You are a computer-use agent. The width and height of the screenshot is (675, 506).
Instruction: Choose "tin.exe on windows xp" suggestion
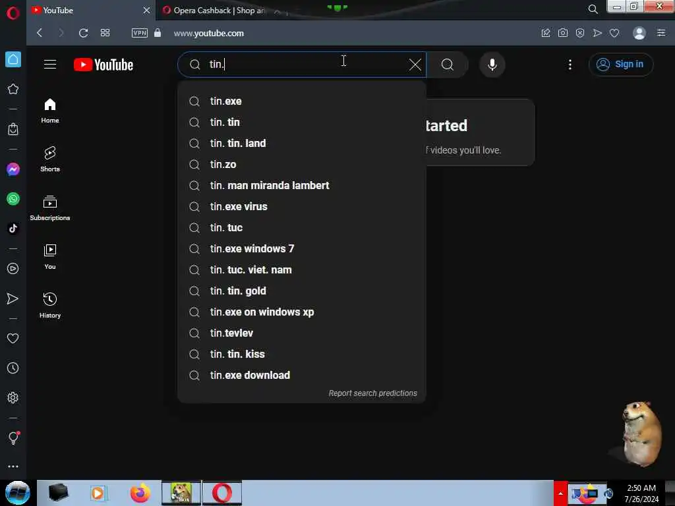(x=302, y=312)
